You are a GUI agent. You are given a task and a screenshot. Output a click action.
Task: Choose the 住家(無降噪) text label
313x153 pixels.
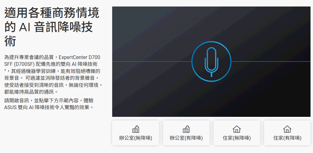coord(236,138)
